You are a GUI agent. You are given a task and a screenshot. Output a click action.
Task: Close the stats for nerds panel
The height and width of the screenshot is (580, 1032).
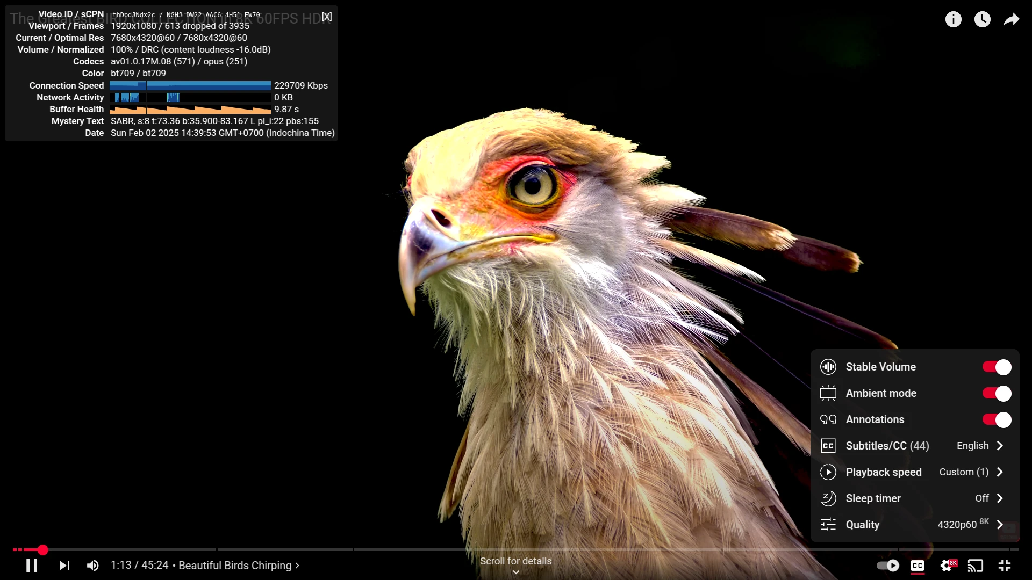coord(327,17)
